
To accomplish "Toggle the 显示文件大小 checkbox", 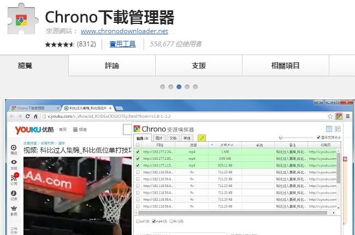I will pyautogui.click(x=318, y=137).
